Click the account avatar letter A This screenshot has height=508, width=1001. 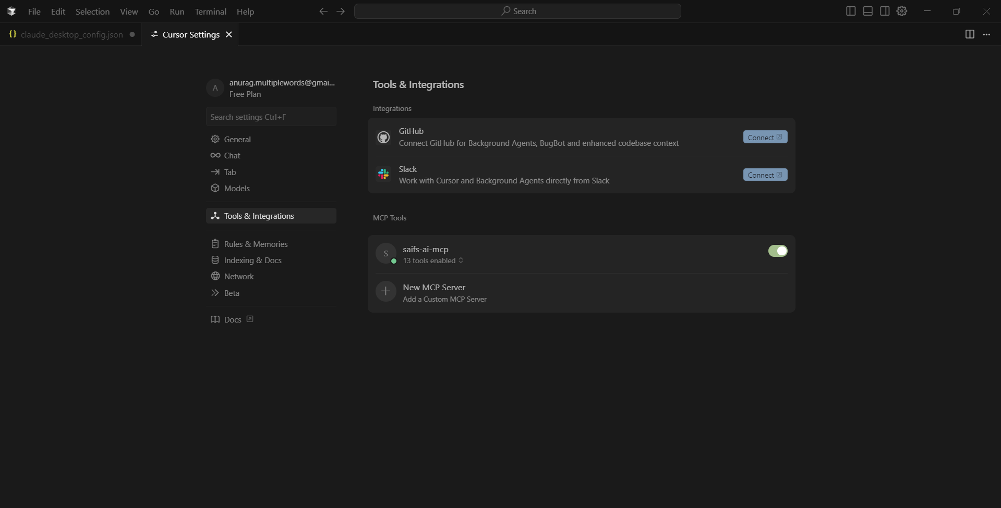click(x=215, y=88)
